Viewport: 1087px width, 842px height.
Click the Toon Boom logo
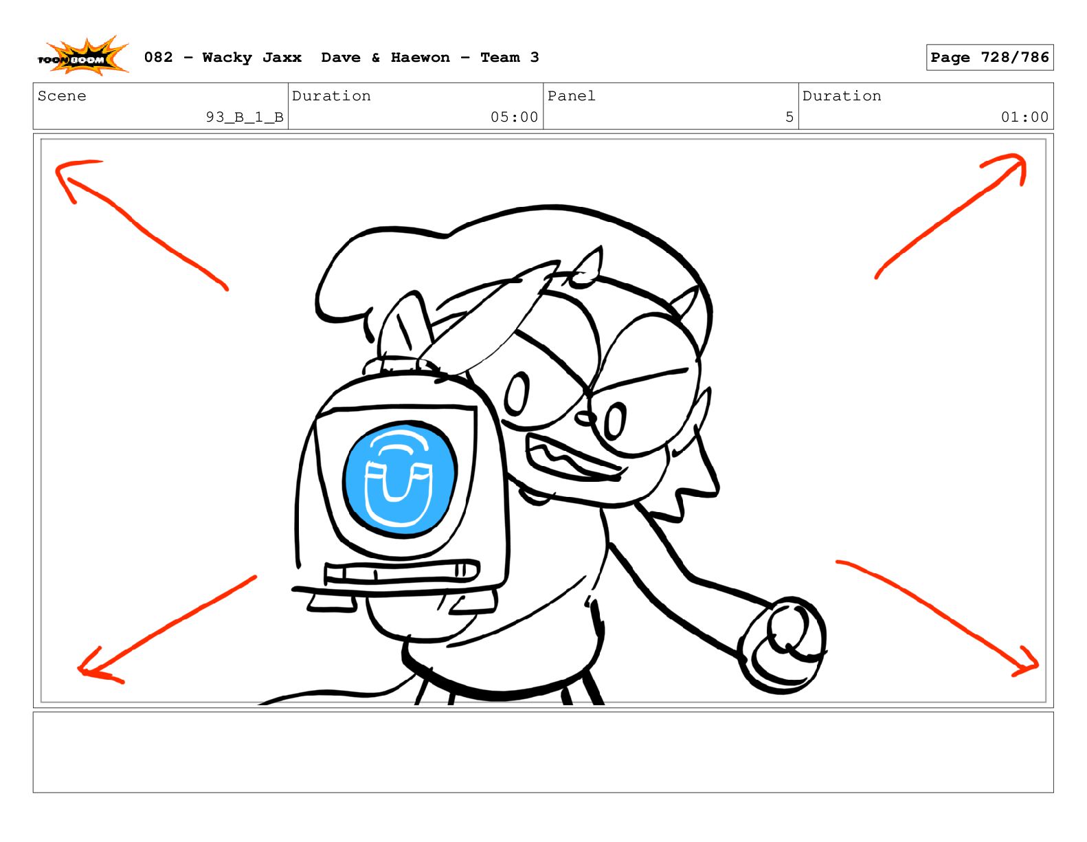[82, 56]
